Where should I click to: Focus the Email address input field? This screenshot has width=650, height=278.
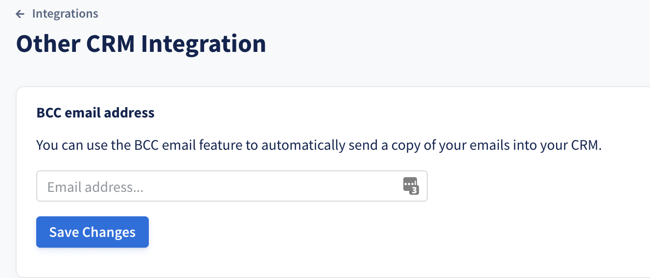click(x=232, y=186)
